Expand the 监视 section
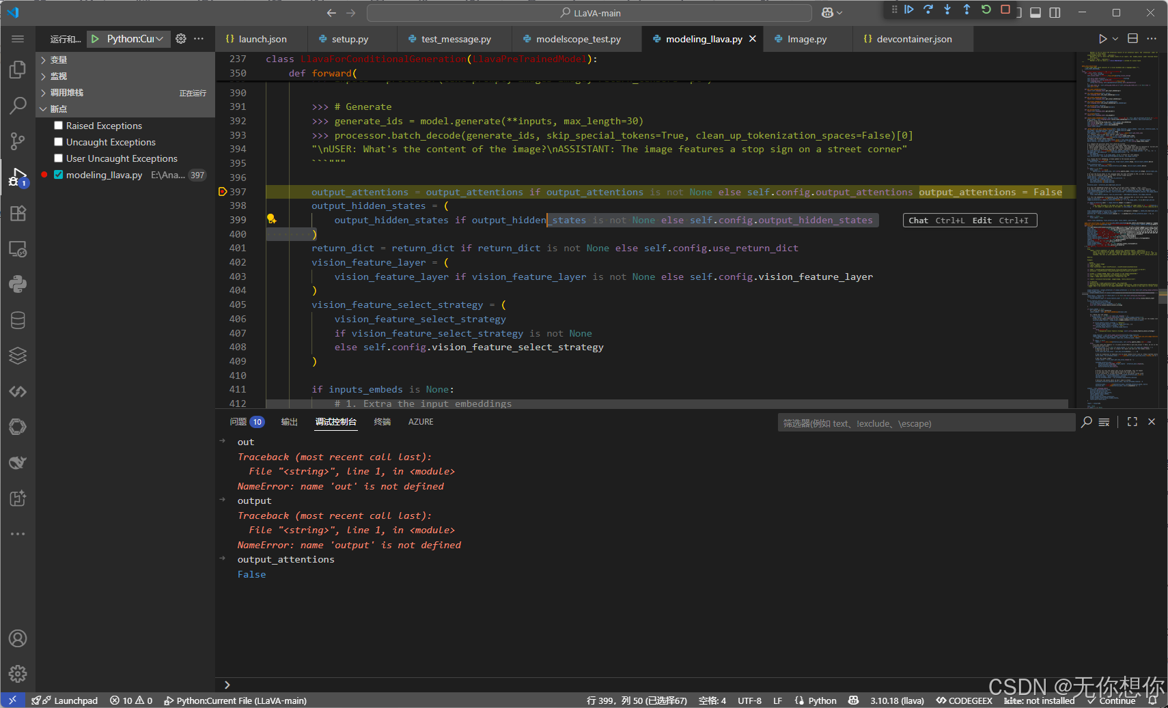 125,76
